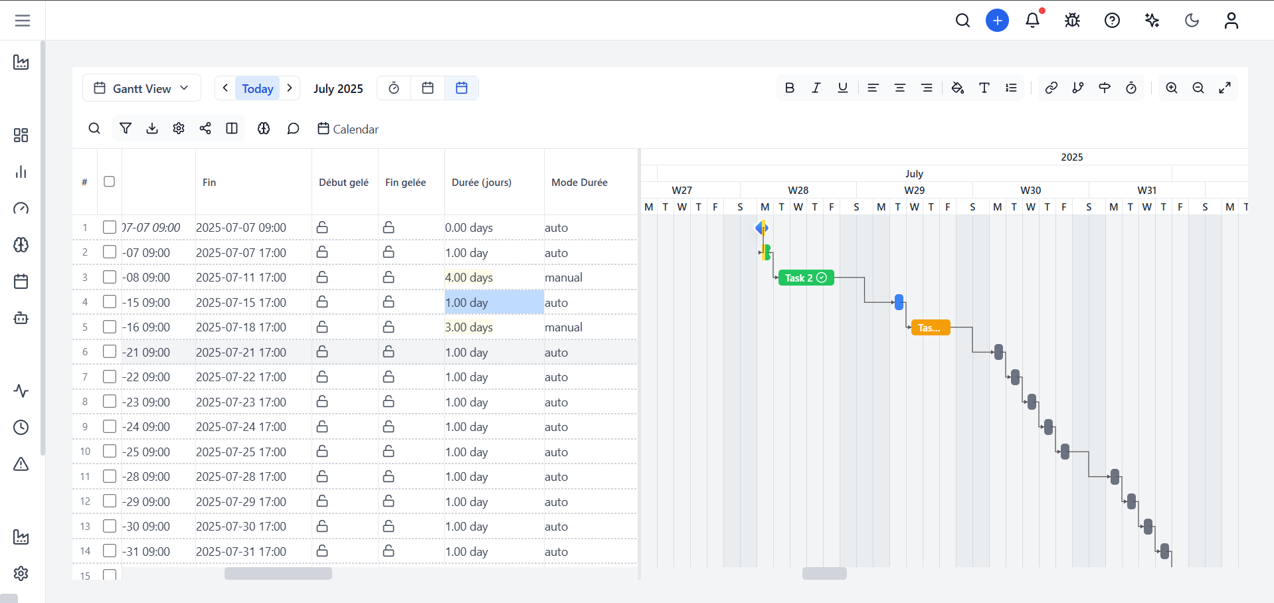
Task: Click the Today button
Action: [x=258, y=88]
